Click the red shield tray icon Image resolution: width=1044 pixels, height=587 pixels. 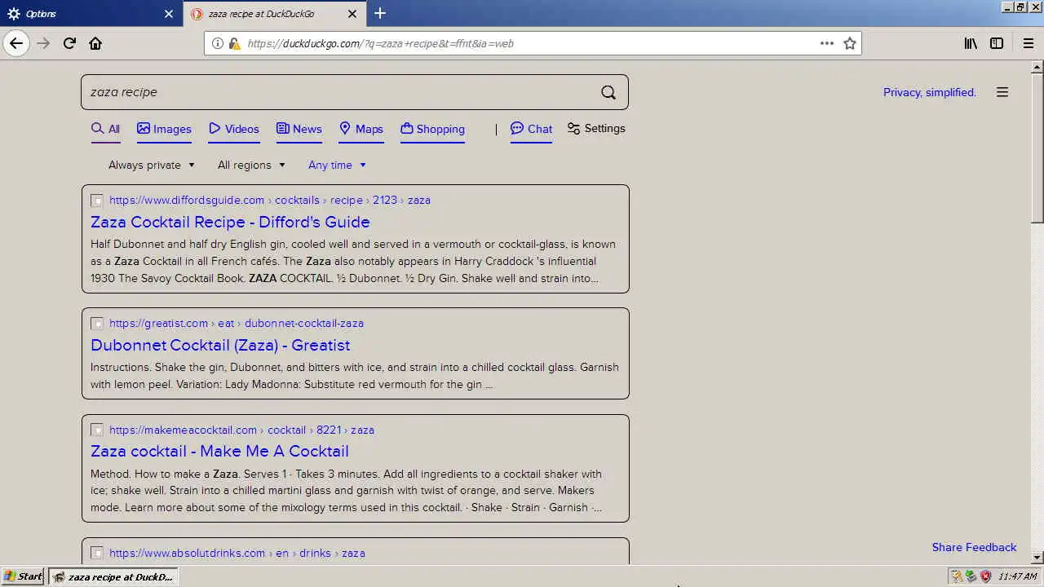[x=985, y=576]
